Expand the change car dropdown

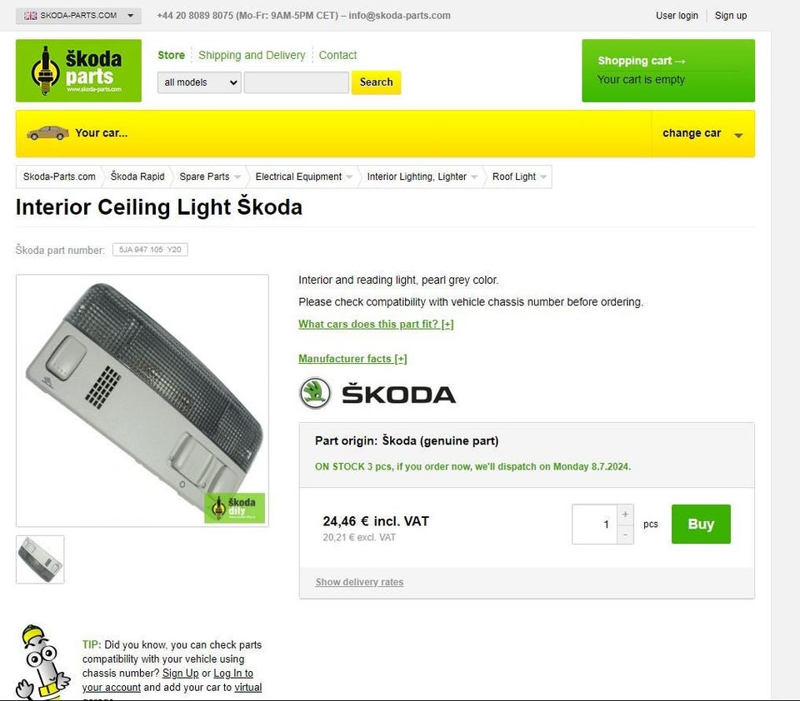(x=702, y=133)
